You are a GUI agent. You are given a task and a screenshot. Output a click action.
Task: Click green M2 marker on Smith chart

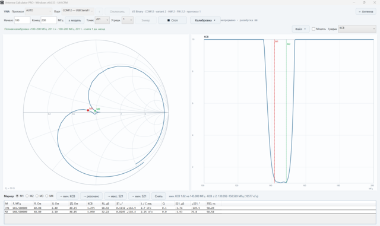click(95, 111)
